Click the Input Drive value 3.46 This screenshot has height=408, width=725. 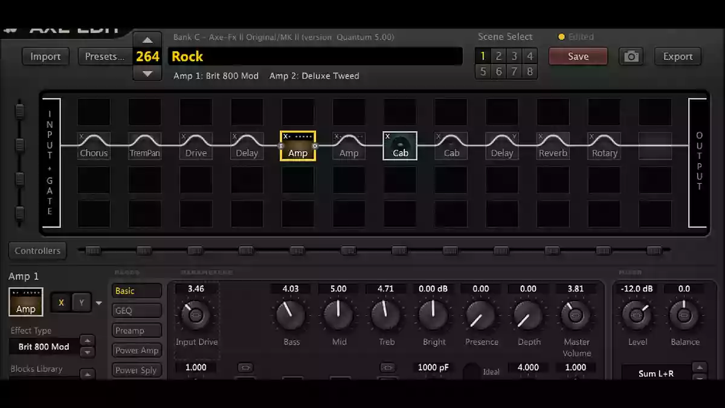pos(196,289)
